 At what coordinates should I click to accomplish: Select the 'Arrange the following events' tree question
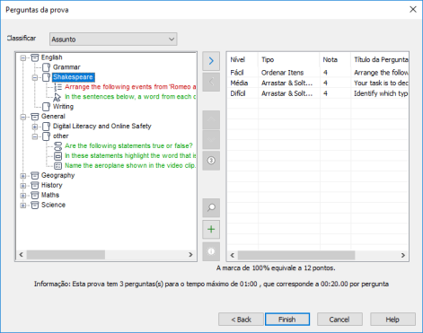130,87
